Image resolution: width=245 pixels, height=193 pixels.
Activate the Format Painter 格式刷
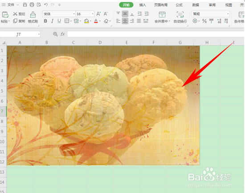[33, 17]
